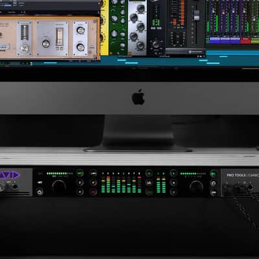This screenshot has height=259, width=259.
Task: Flip the vertical lever switch on the gray center module
Action: (60, 37)
